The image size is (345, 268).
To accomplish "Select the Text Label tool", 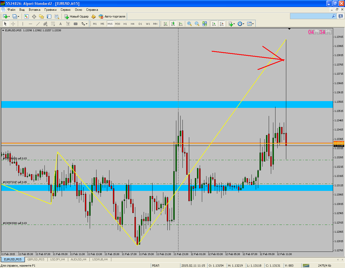I will point(68,24).
